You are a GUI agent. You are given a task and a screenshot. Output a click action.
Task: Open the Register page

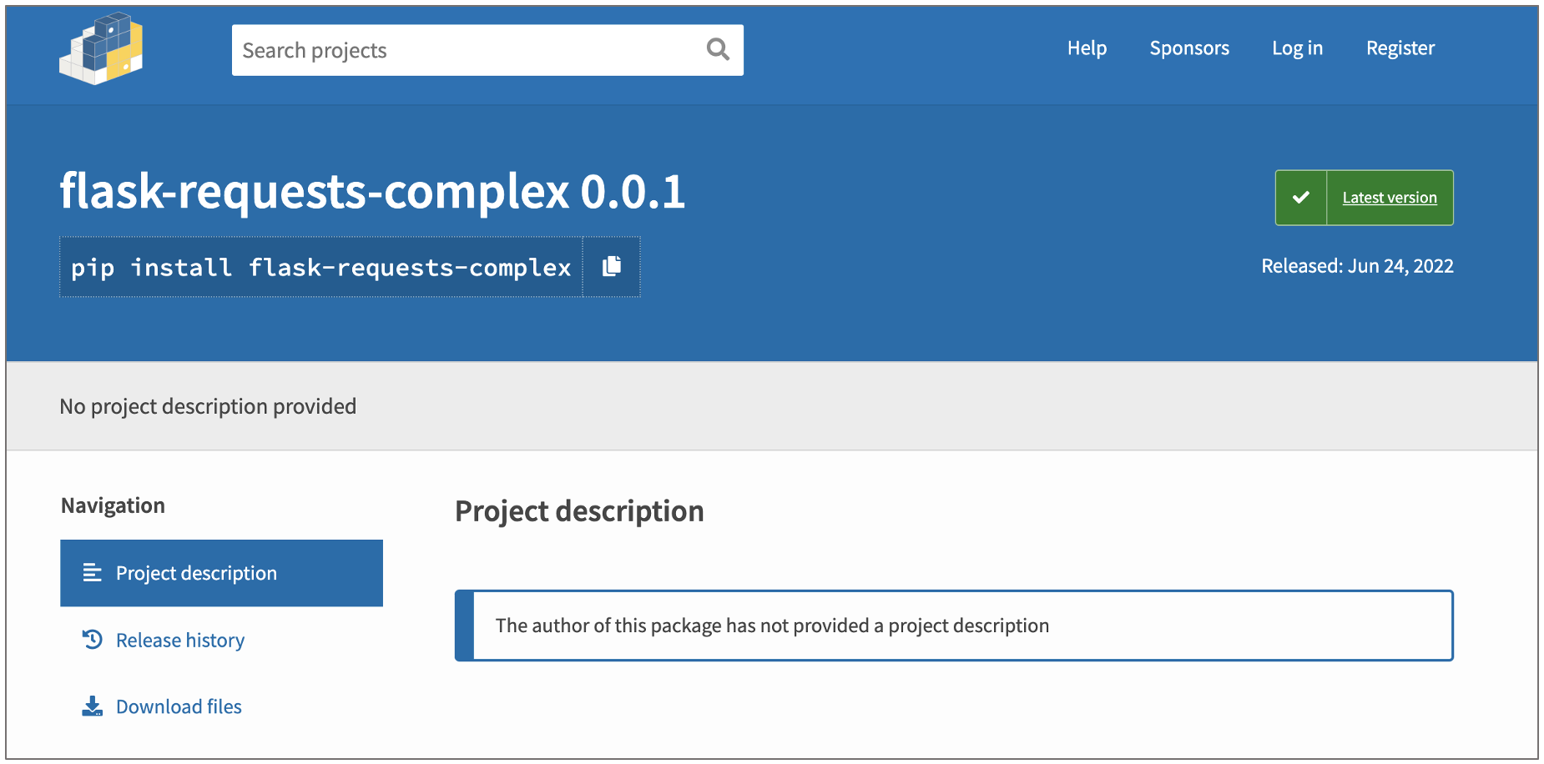click(1400, 48)
